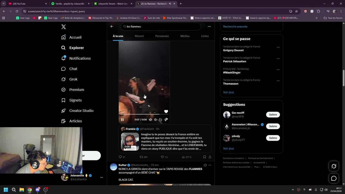Open video settings gear icon
Screen dimensions: 345x194
tap(155, 120)
